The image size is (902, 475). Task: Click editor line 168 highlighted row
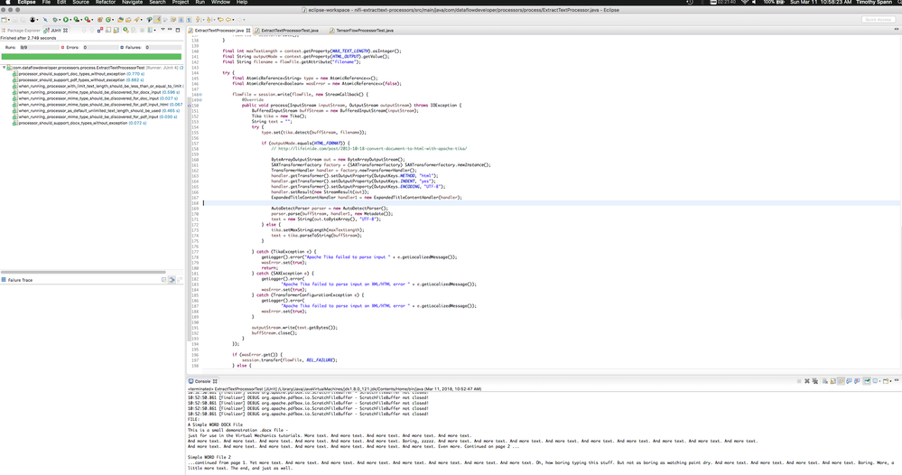point(551,203)
